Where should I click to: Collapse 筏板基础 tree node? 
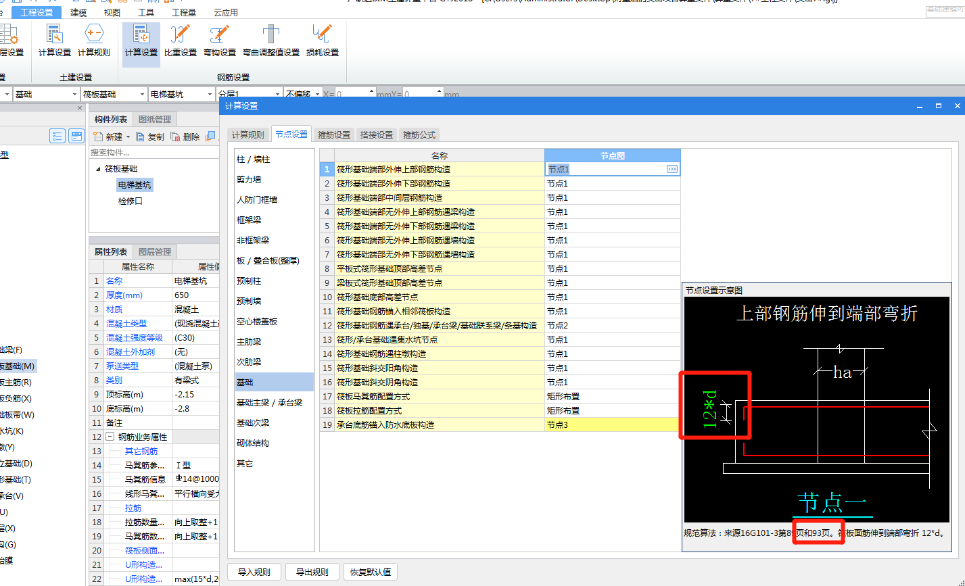(97, 169)
